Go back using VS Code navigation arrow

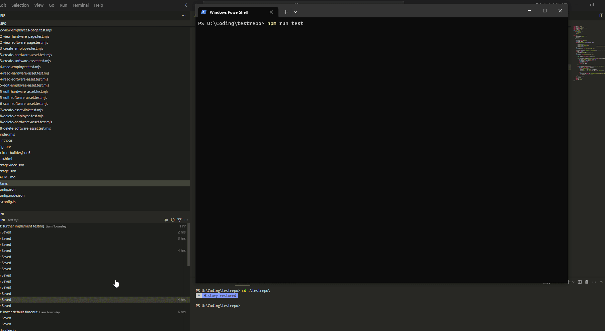tap(187, 5)
